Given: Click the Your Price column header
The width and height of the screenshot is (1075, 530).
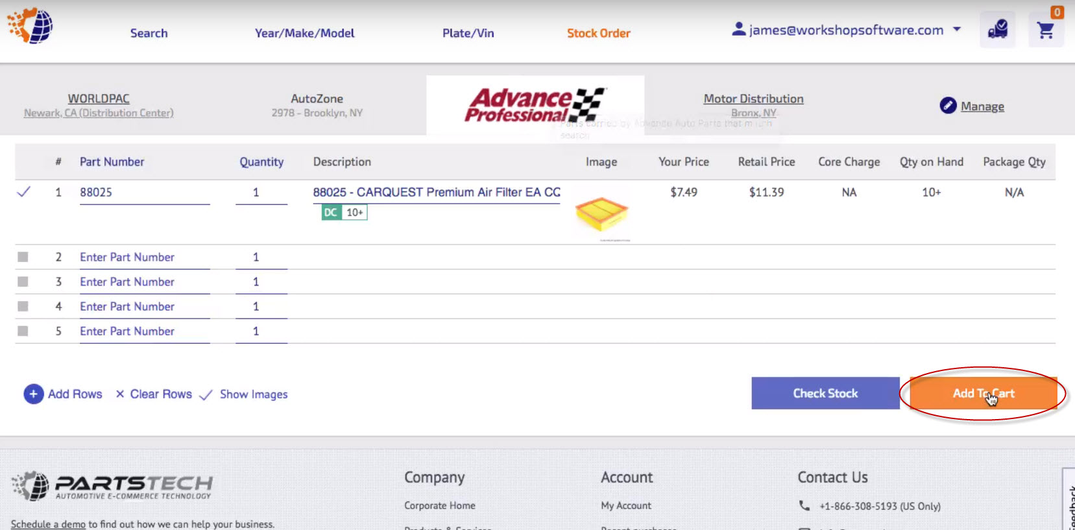Looking at the screenshot, I should click(x=684, y=162).
